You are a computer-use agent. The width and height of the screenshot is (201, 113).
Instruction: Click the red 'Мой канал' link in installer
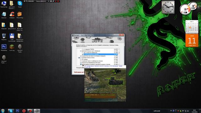79,72
